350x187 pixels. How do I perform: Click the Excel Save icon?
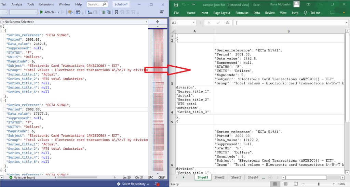(x=176, y=5)
